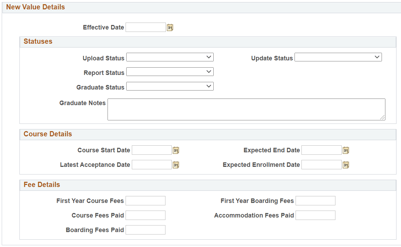Open the calendar picker for Expected End Date
401x247 pixels.
[x=345, y=150]
